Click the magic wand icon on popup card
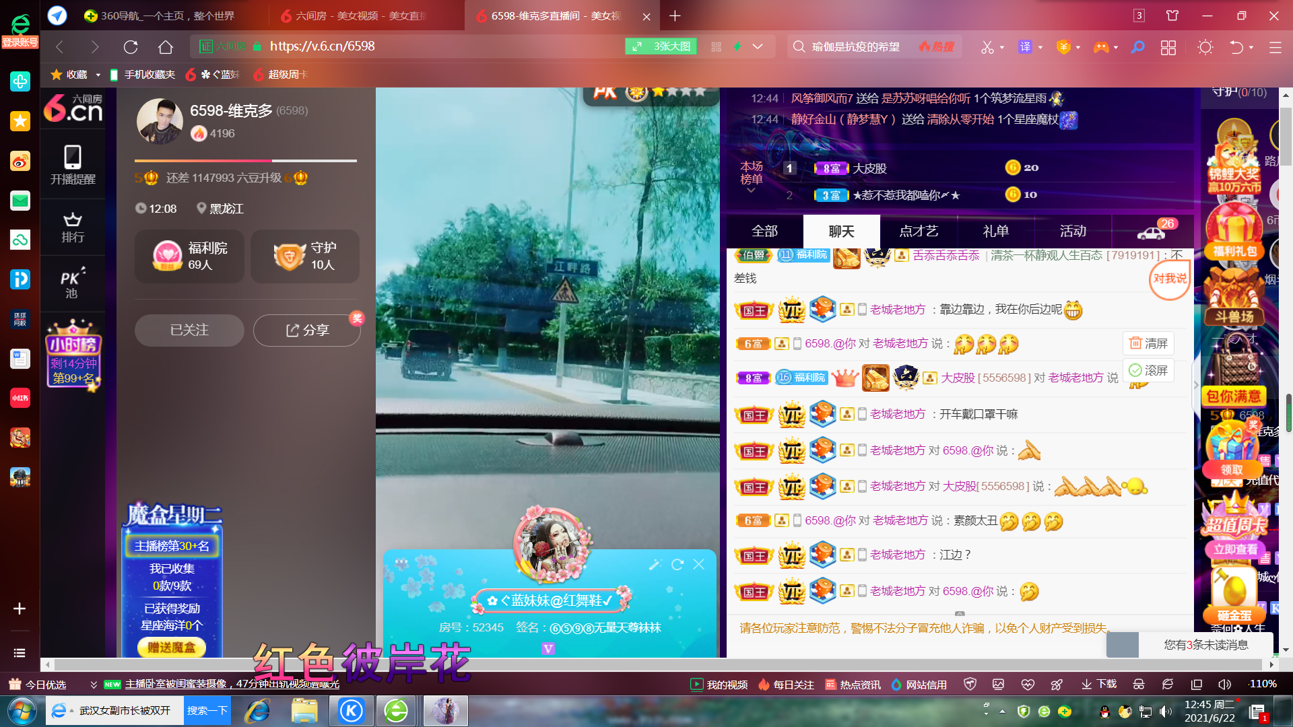 (x=655, y=564)
